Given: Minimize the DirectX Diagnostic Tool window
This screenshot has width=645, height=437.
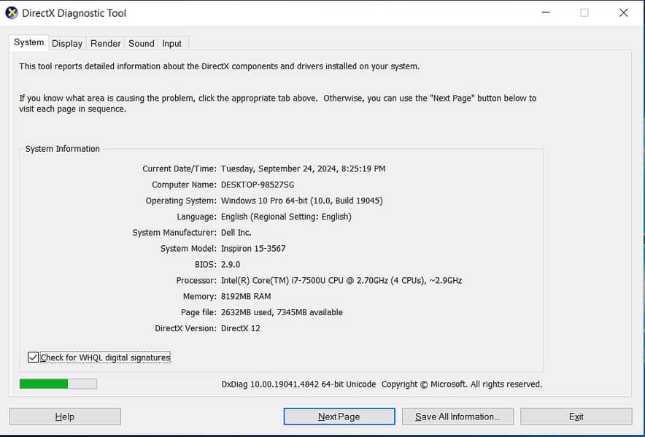Looking at the screenshot, I should click(545, 12).
